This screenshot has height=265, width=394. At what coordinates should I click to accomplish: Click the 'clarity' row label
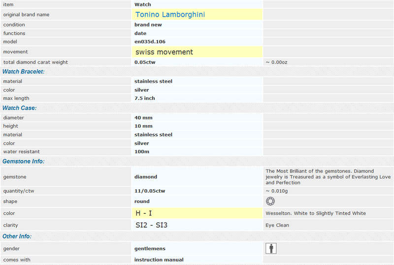tap(10, 225)
